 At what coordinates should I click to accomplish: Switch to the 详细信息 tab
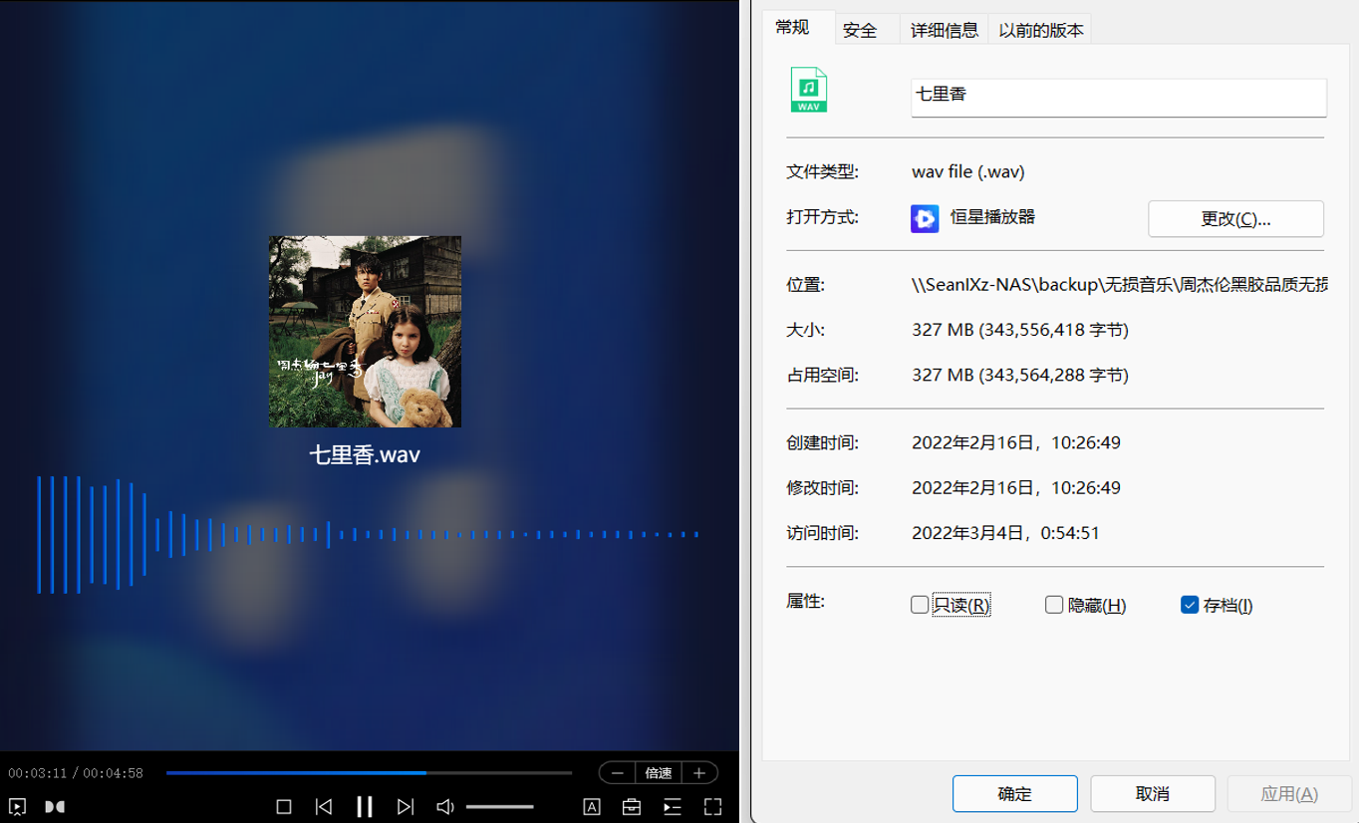point(943,29)
